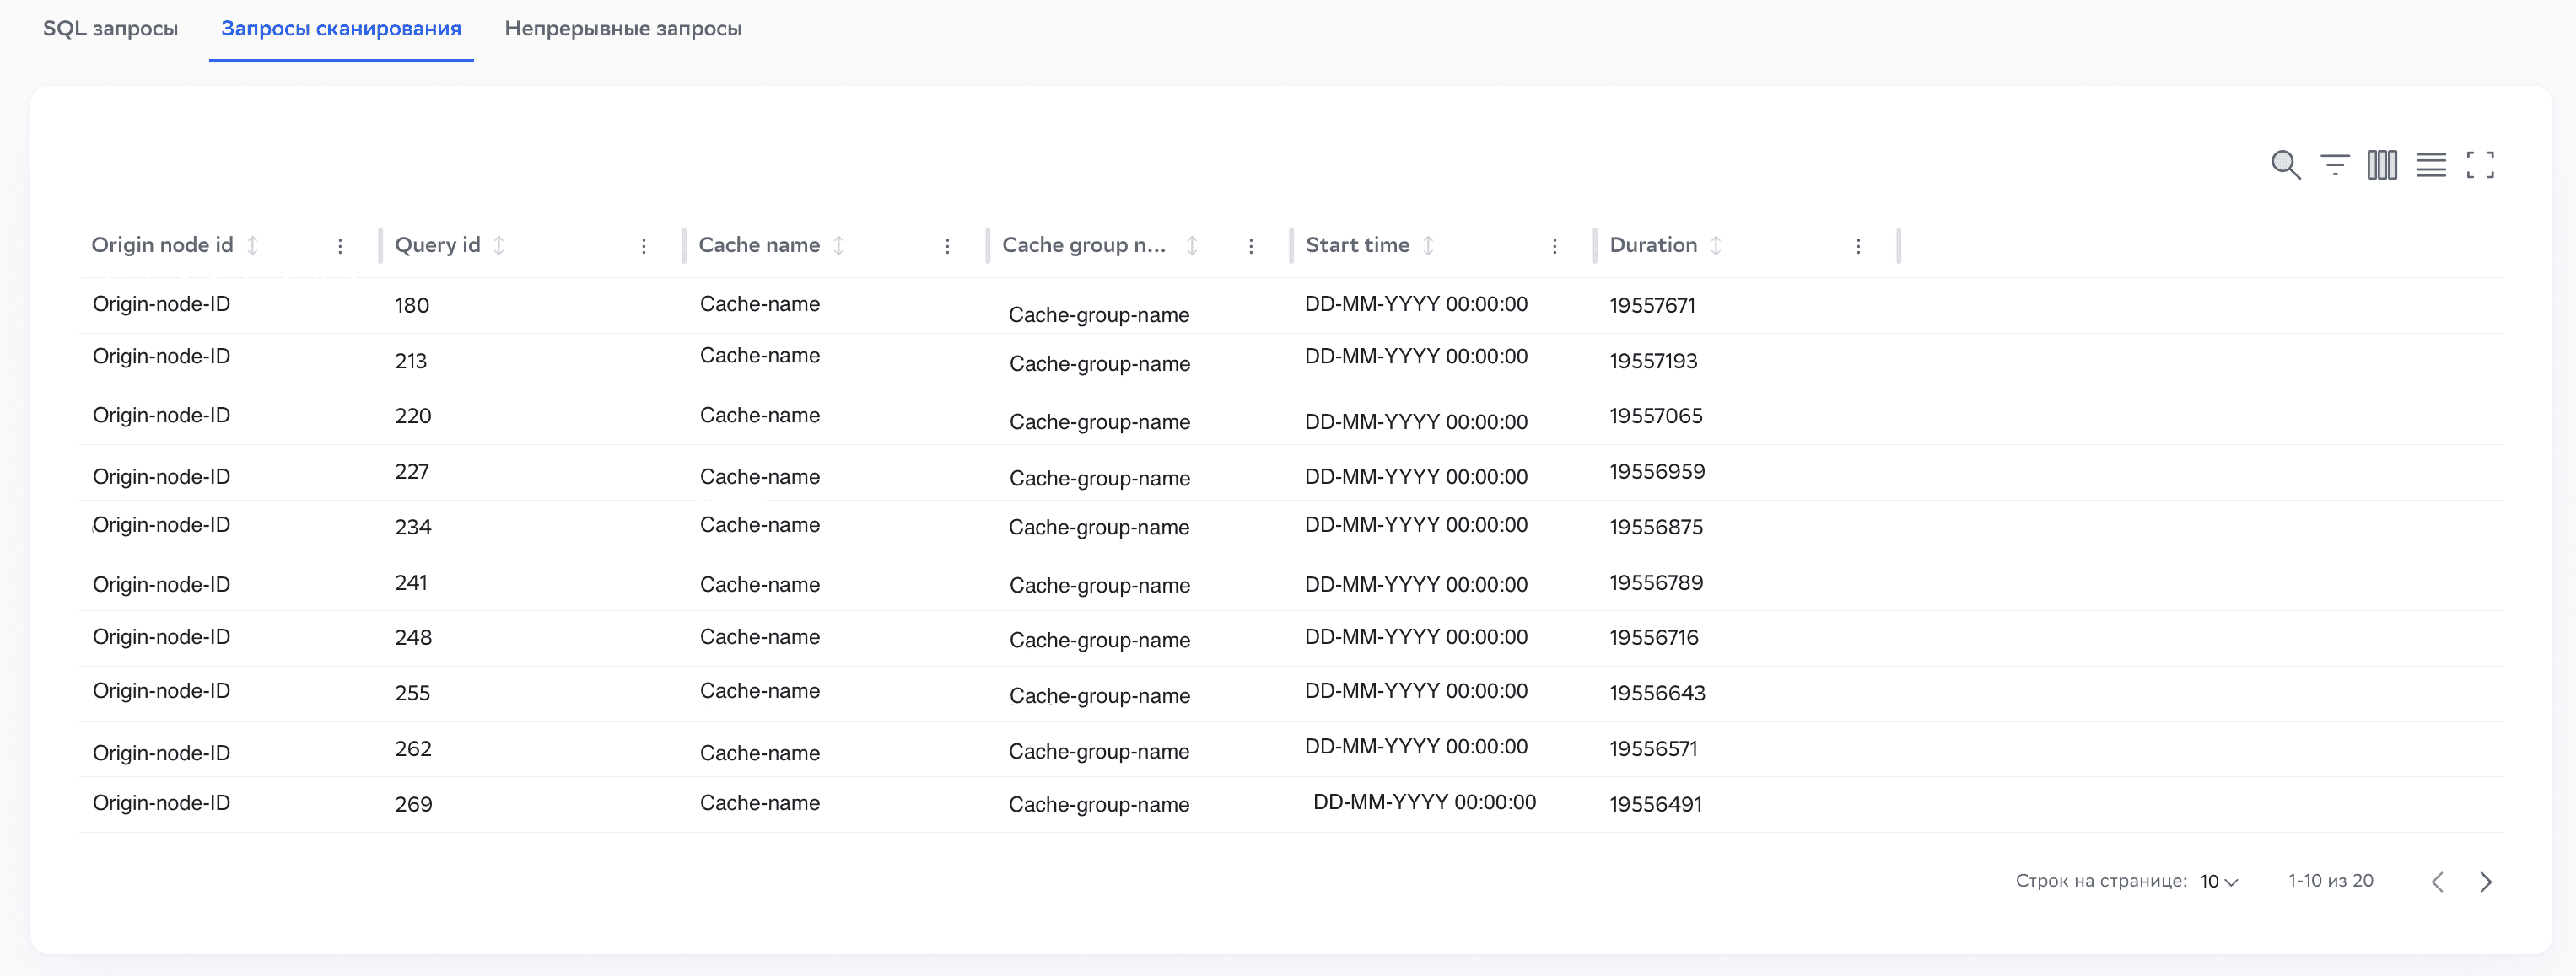The image size is (2576, 976).
Task: Open the Origin node id column menu
Action: pyautogui.click(x=341, y=244)
